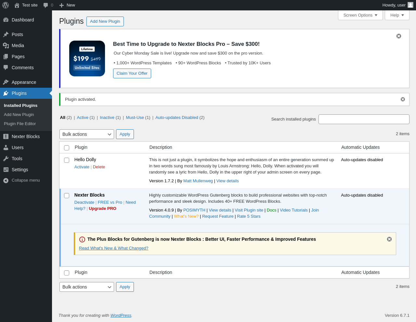Image resolution: width=416 pixels, height=322 pixels.
Task: Click the Plugins plug icon in sidebar
Action: 6,93
